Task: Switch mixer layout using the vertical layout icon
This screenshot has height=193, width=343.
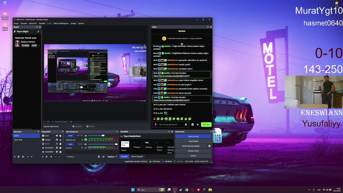Action: coord(99,157)
